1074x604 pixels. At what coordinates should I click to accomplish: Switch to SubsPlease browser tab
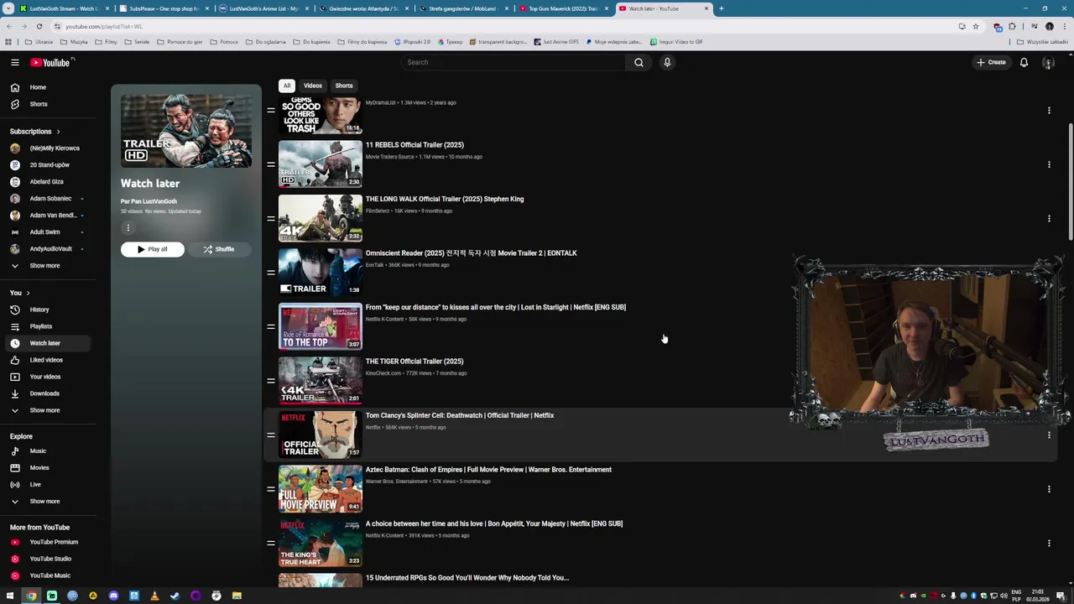point(164,8)
